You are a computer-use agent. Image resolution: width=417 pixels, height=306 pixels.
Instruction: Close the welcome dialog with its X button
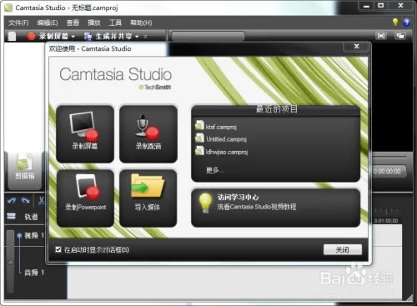point(357,47)
